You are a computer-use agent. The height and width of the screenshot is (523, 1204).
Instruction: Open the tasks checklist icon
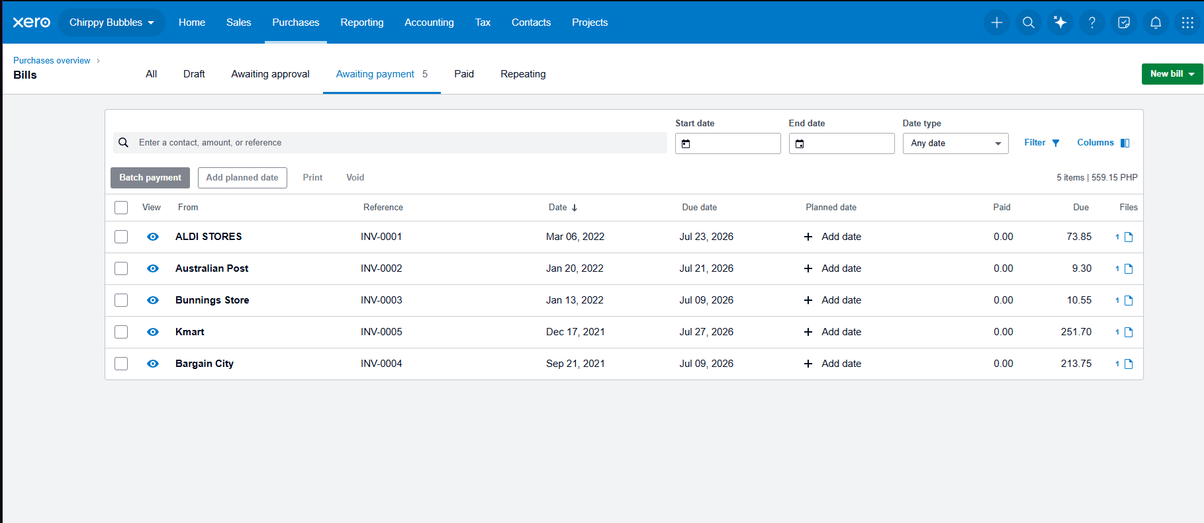click(x=1123, y=22)
